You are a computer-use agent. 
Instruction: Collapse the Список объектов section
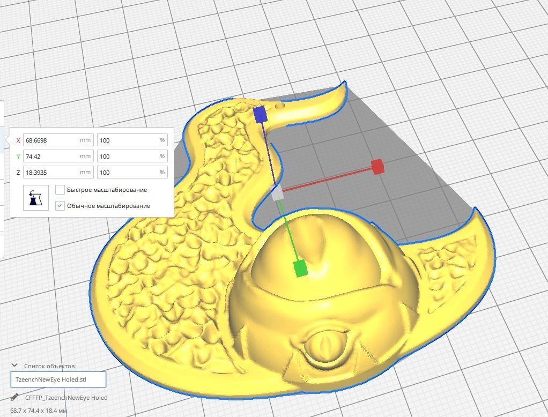click(14, 366)
